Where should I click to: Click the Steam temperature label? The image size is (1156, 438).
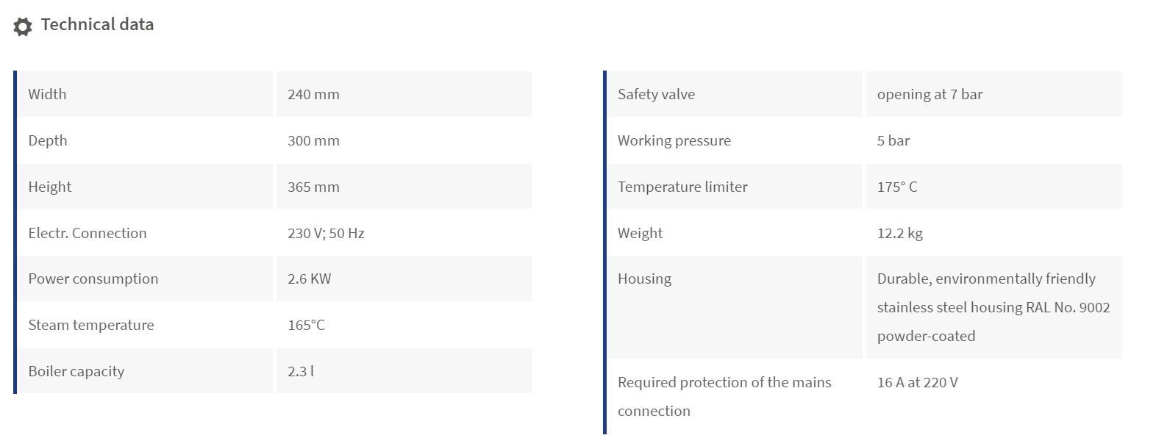pos(91,325)
